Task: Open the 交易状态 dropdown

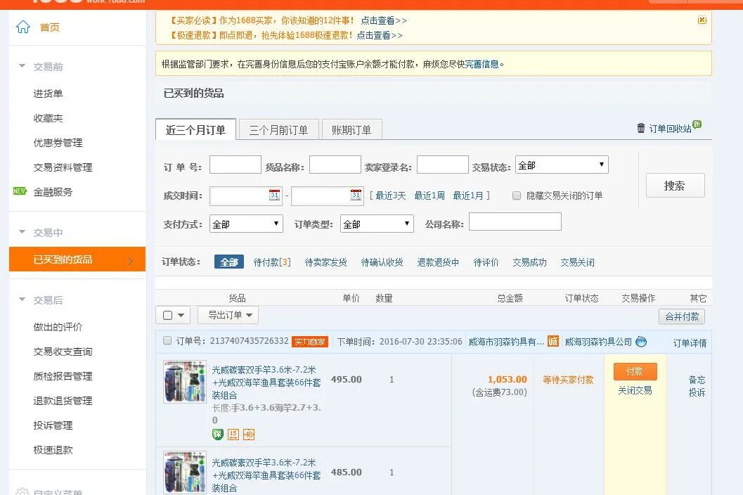Action: pyautogui.click(x=562, y=165)
